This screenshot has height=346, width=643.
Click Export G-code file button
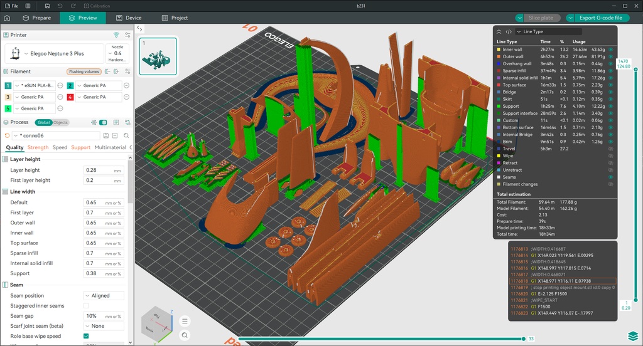pyautogui.click(x=600, y=18)
